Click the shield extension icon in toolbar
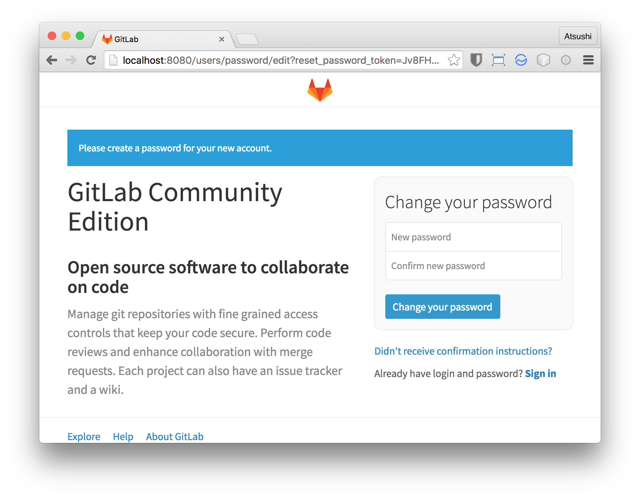The width and height of the screenshot is (640, 499). click(476, 60)
